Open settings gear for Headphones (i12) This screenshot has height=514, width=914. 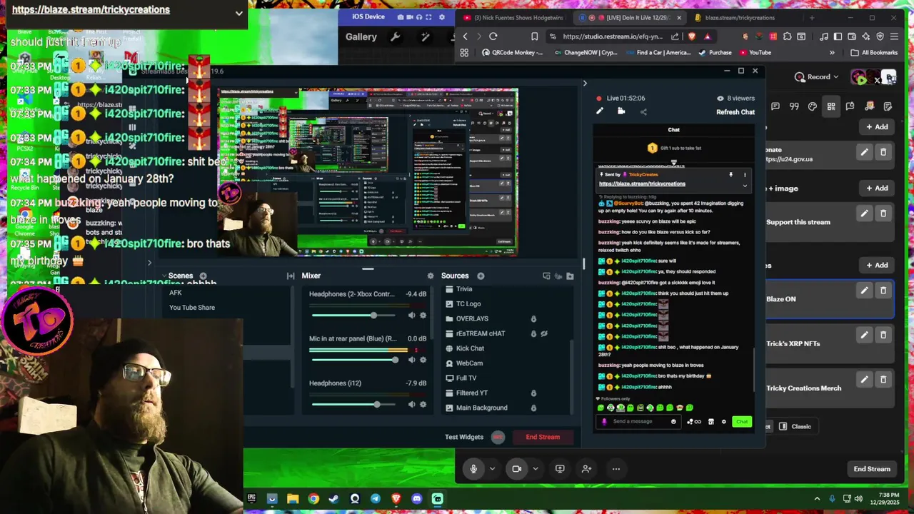(423, 405)
